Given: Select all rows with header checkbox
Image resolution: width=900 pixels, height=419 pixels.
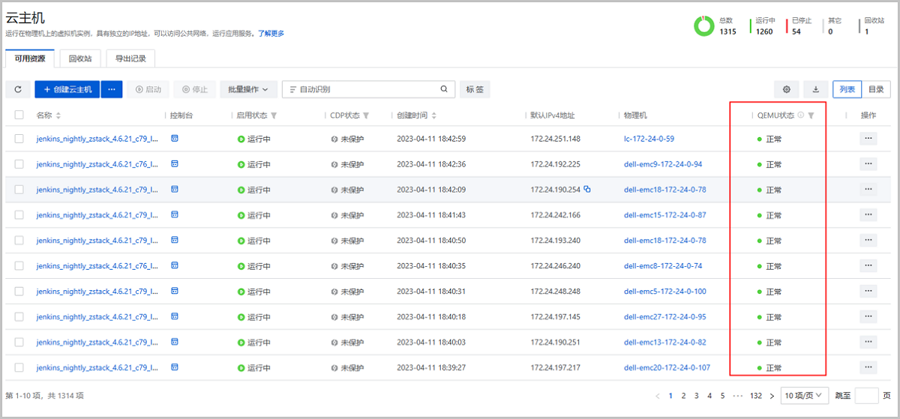Looking at the screenshot, I should click(19, 115).
